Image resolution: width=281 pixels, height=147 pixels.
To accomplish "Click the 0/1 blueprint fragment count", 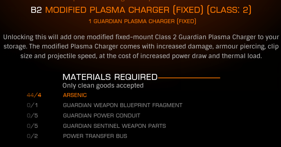I will click(x=32, y=105).
